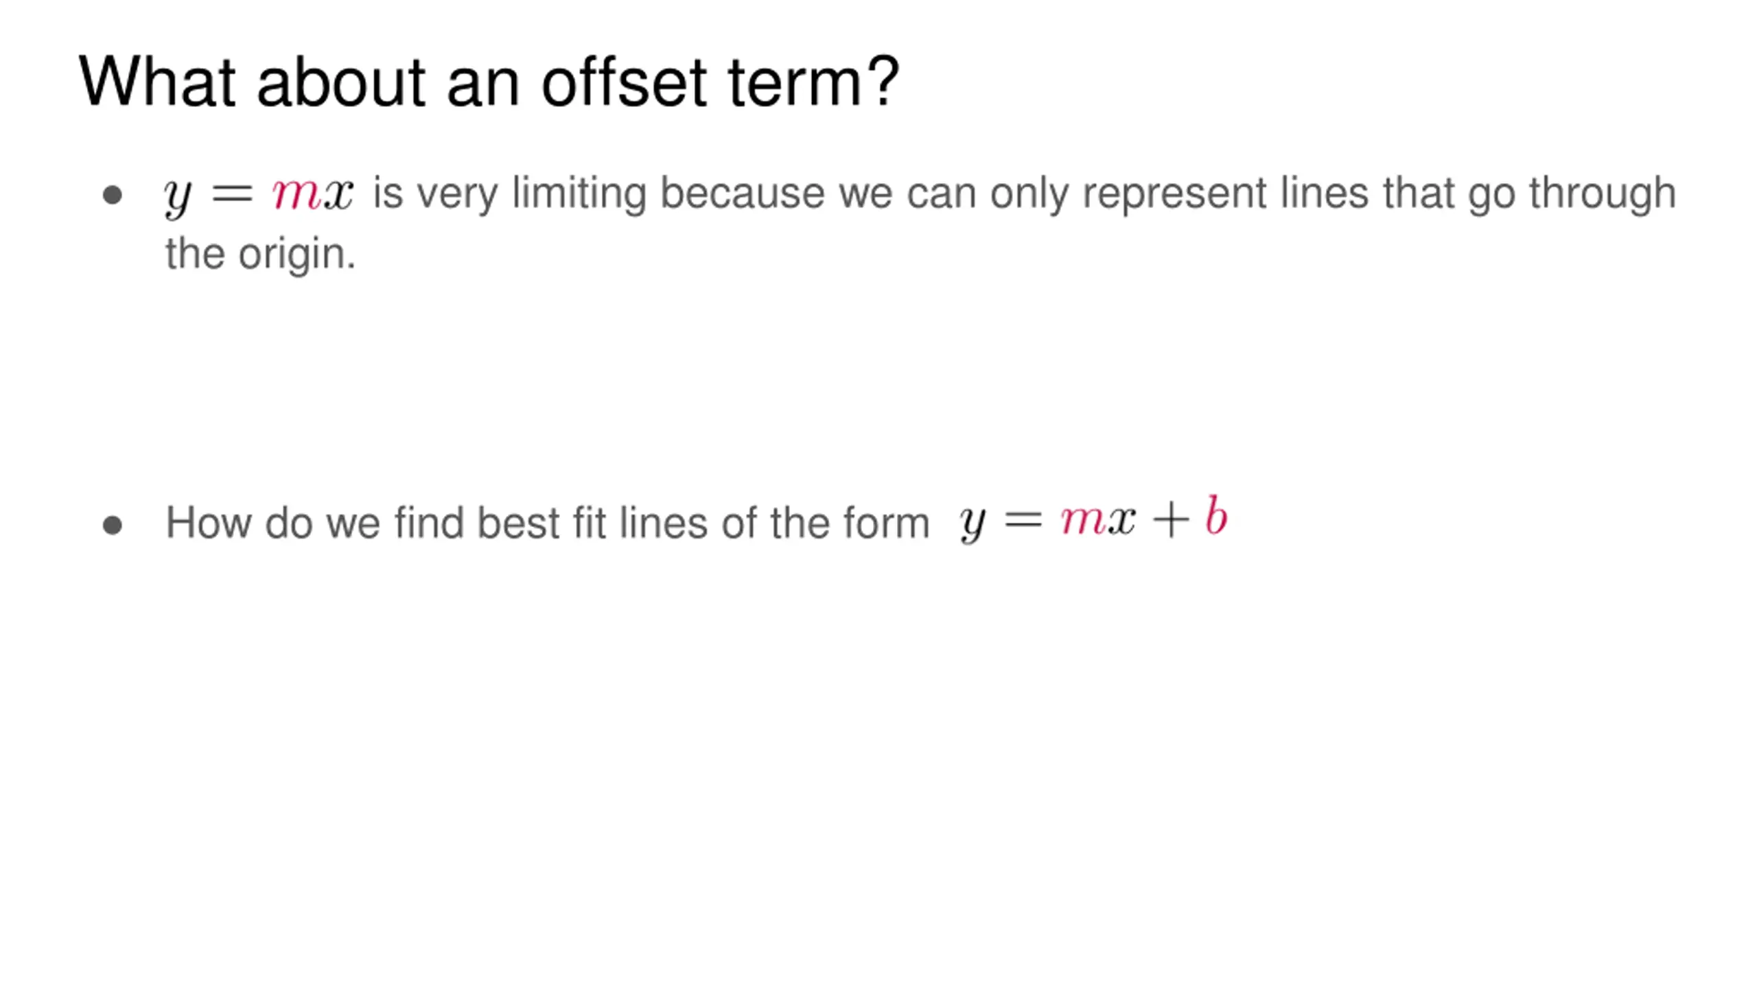Click the first bullet point dot
Image resolution: width=1757 pixels, height=988 pixels.
tap(112, 195)
